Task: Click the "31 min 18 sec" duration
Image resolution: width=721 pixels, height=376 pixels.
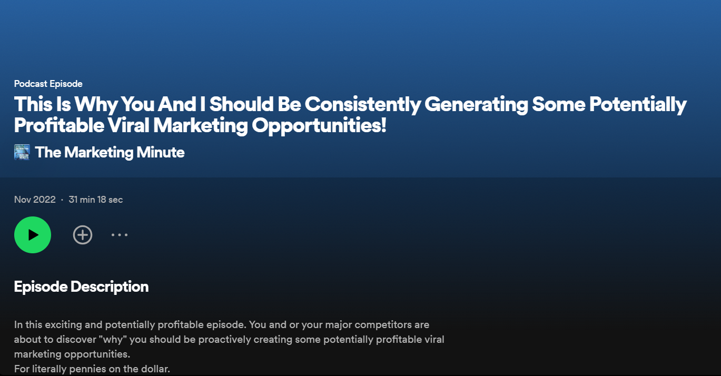Action: 96,200
